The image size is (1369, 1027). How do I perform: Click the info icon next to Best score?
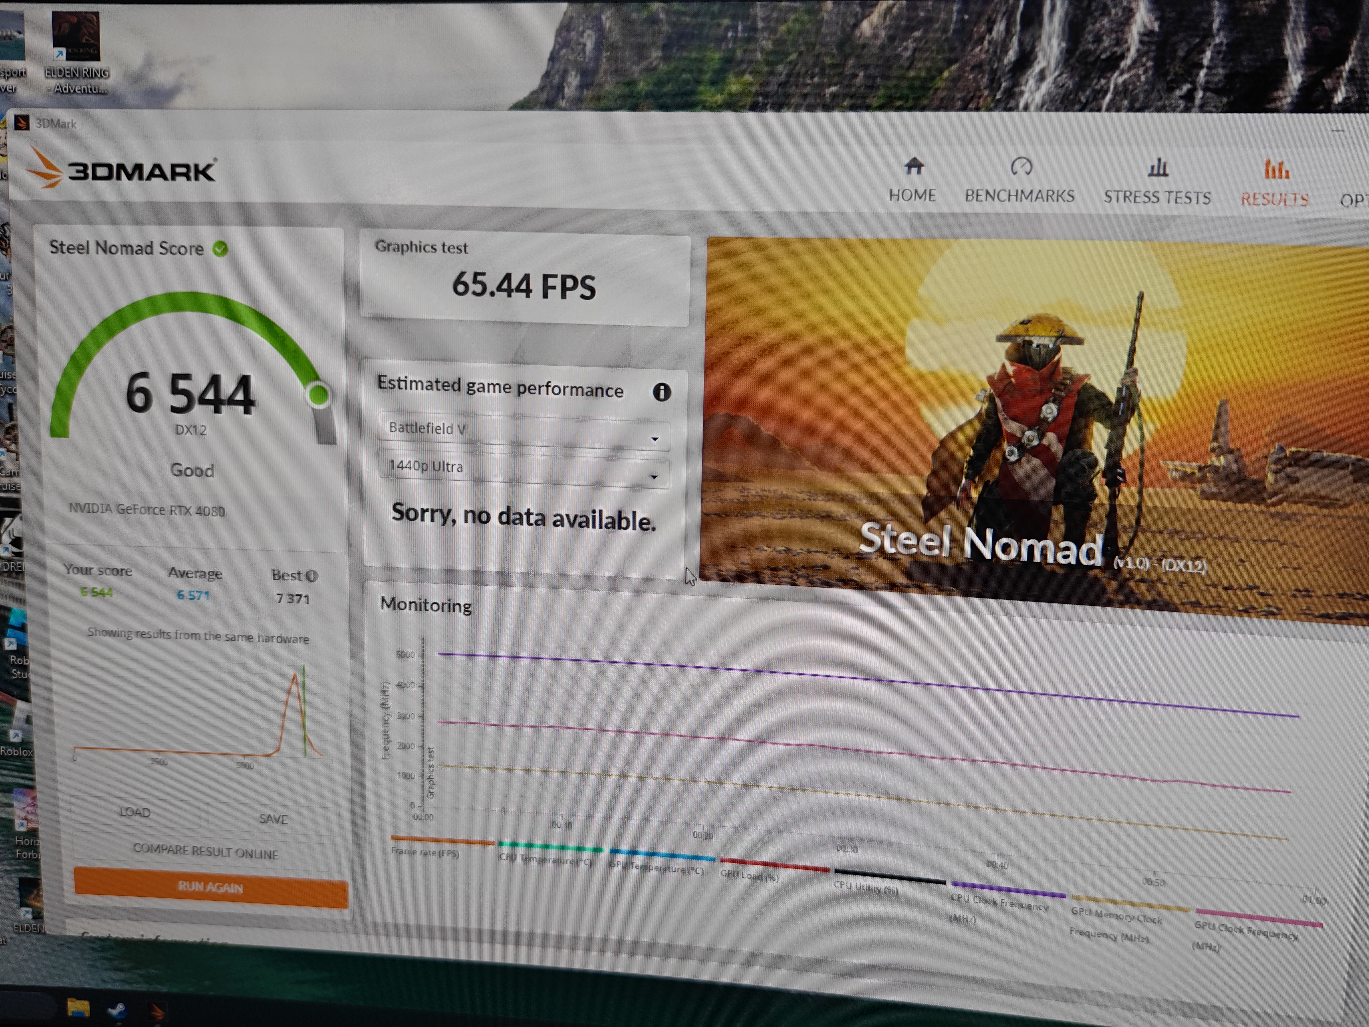coord(313,576)
